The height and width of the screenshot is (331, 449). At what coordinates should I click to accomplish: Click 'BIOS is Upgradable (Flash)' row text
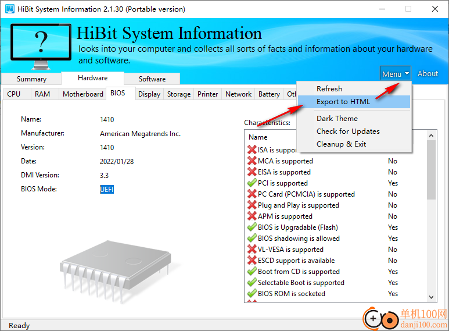pos(298,227)
